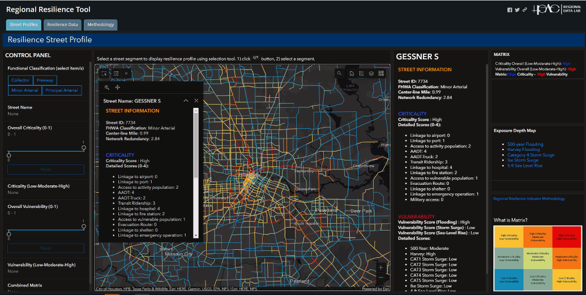The height and width of the screenshot is (295, 586).
Task: Click the Deer Park map label
Action: click(x=361, y=211)
